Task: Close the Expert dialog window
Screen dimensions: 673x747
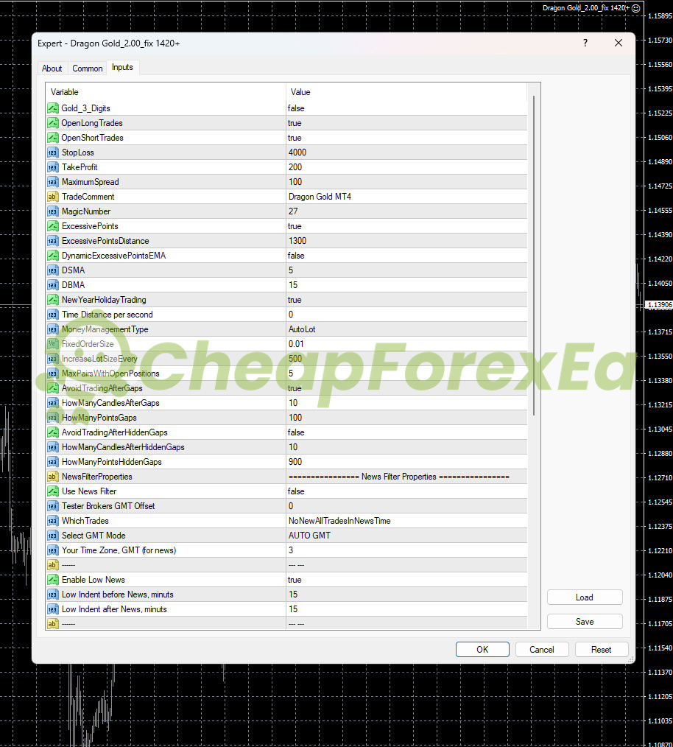Action: [619, 43]
